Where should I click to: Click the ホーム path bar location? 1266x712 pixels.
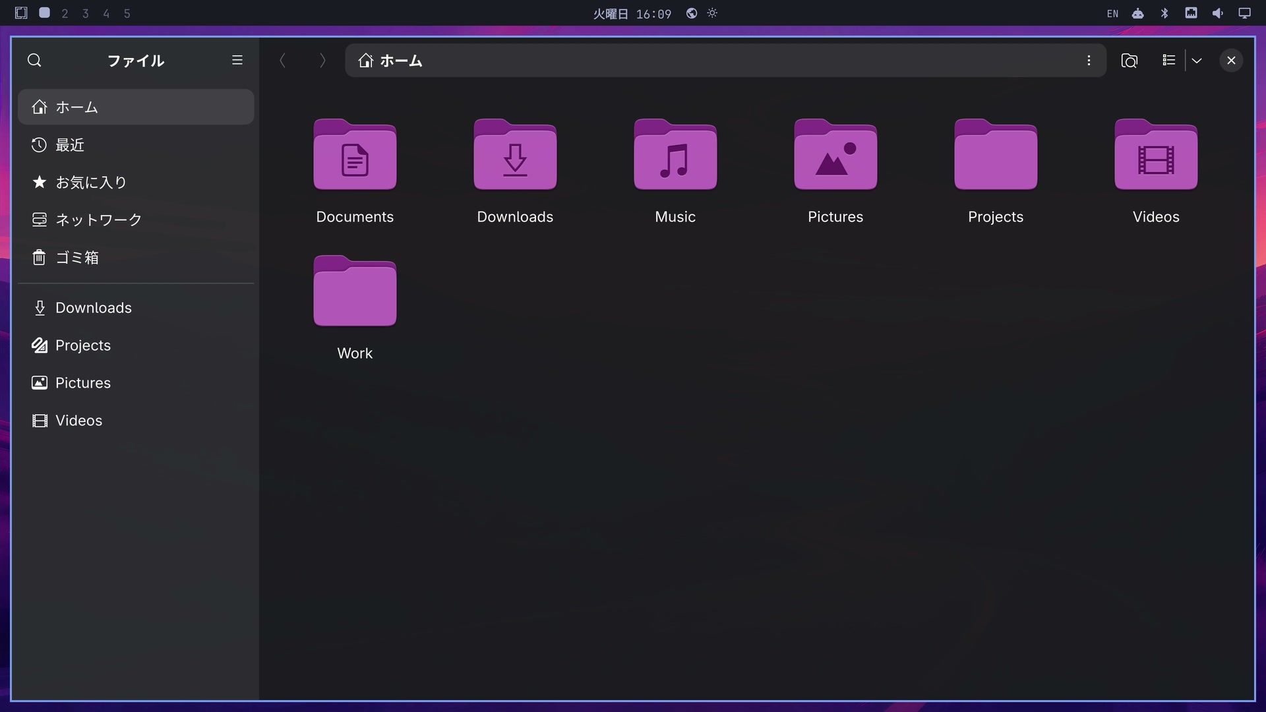point(390,61)
